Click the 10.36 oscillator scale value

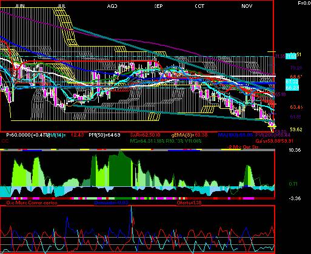pyautogui.click(x=295, y=150)
